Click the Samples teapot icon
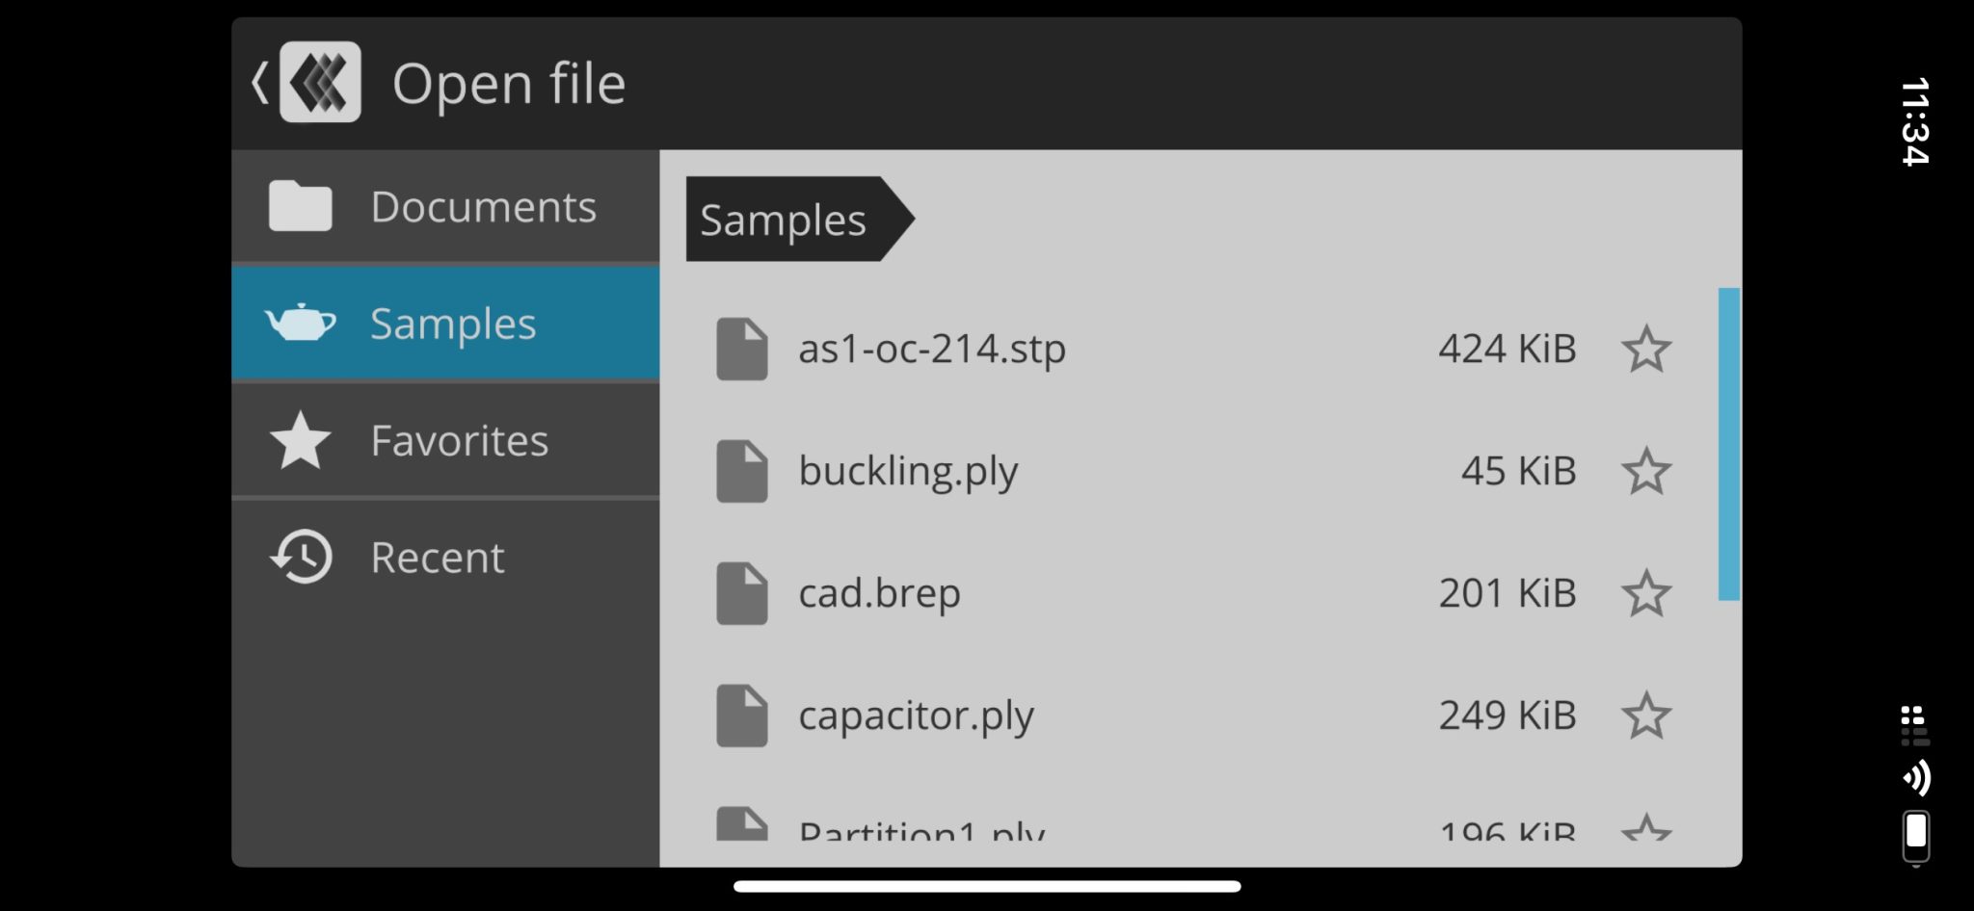The image size is (1974, 911). [x=300, y=323]
